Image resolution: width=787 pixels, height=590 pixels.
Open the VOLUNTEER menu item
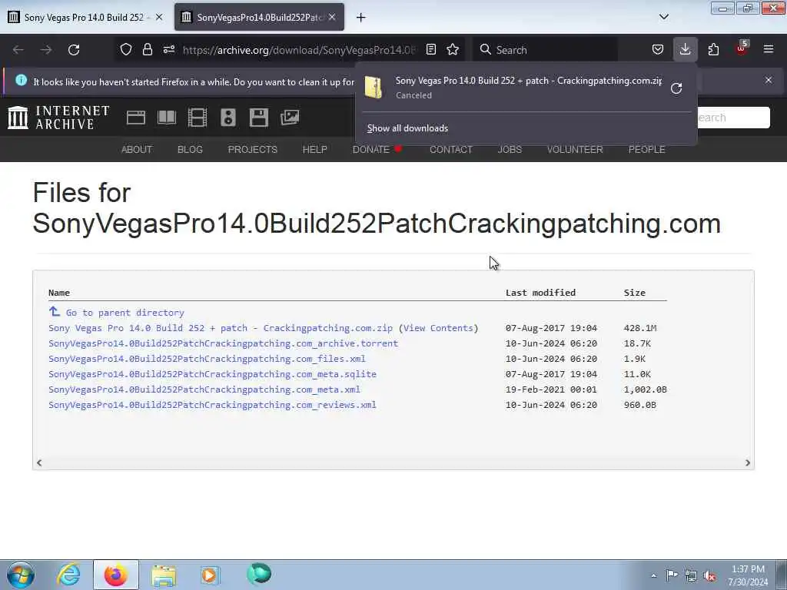(575, 150)
